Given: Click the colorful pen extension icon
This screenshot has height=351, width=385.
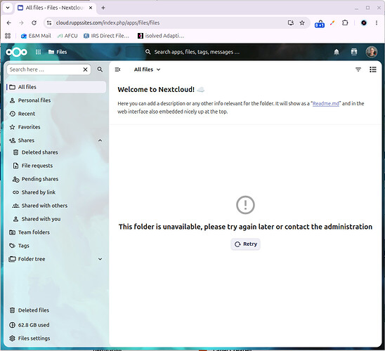Looking at the screenshot, I should click(x=332, y=22).
